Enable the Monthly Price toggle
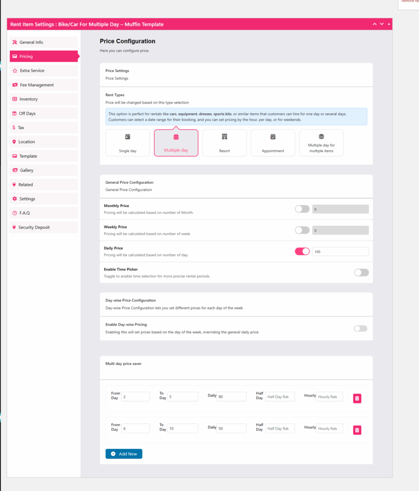This screenshot has width=419, height=491. click(302, 209)
